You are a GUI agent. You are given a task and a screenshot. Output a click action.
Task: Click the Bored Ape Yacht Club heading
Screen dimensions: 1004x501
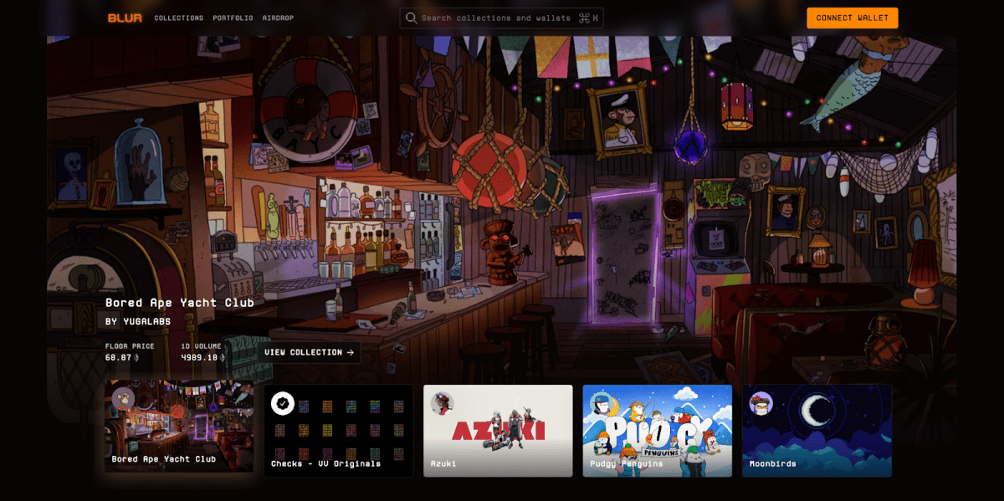tap(180, 302)
